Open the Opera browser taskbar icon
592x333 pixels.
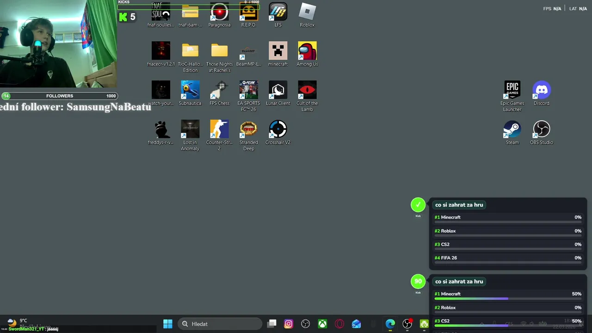tap(339, 324)
